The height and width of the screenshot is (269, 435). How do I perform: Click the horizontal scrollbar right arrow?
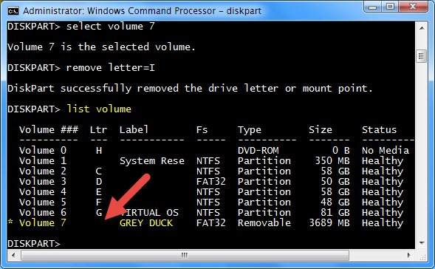[409, 255]
